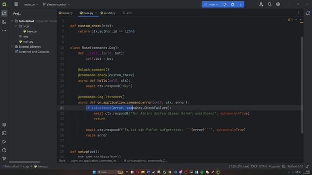Open the main hamburger menu
312x175 pixels.
pos(16,4)
